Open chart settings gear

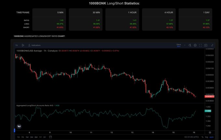[195, 45]
